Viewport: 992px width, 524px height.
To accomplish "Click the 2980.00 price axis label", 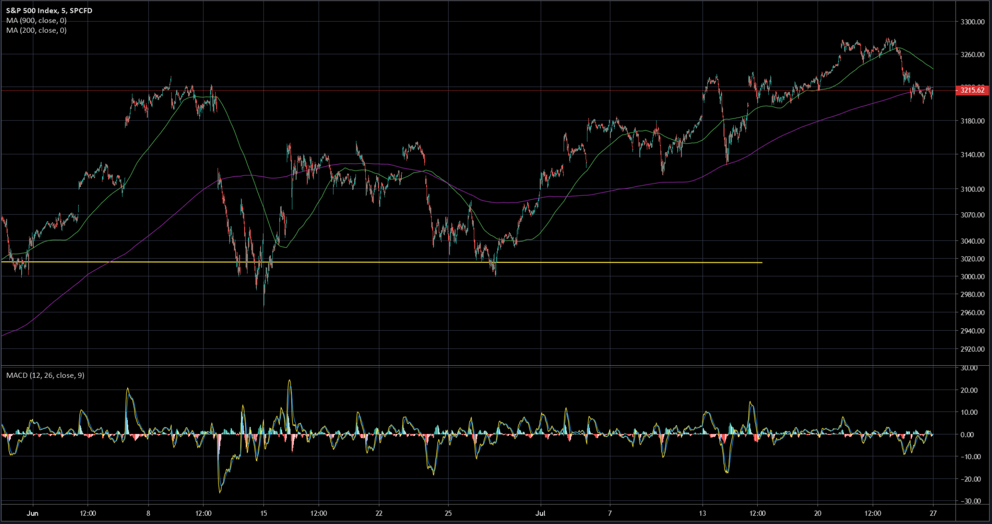I will click(x=972, y=294).
